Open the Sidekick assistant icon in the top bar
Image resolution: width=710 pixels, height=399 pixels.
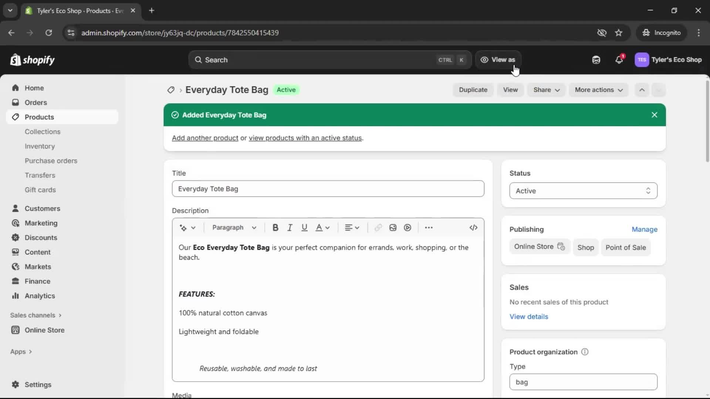click(596, 59)
